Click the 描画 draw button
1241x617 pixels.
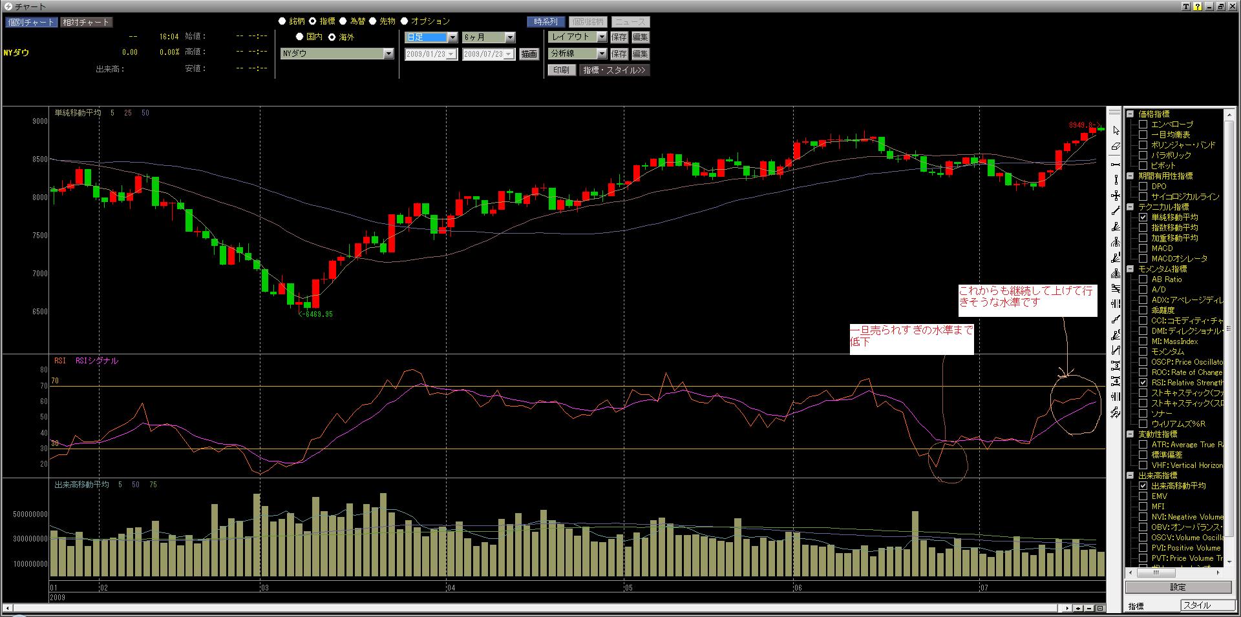(529, 54)
